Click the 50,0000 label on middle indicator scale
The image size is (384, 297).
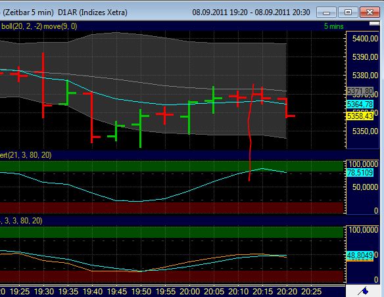click(365, 187)
